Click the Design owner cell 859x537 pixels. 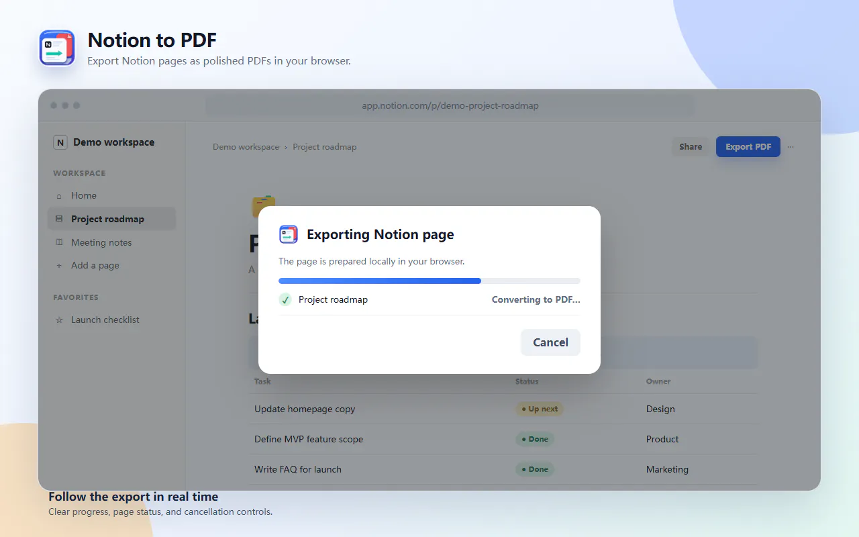point(660,409)
